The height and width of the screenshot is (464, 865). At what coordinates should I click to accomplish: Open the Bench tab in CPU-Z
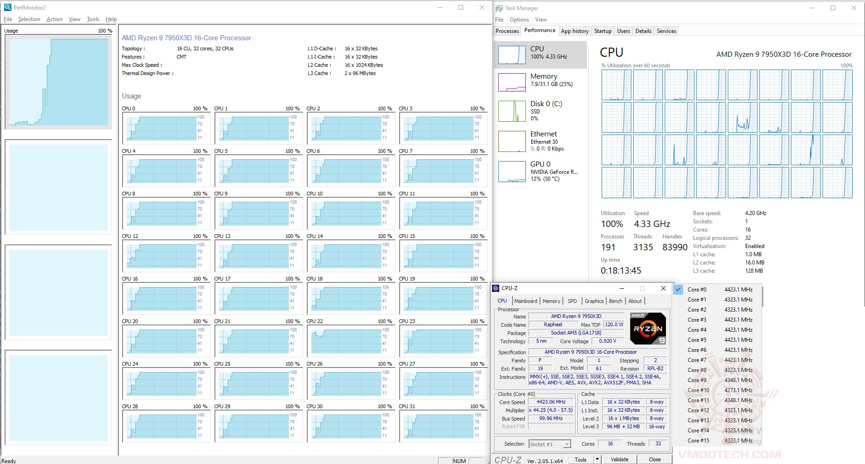point(615,301)
